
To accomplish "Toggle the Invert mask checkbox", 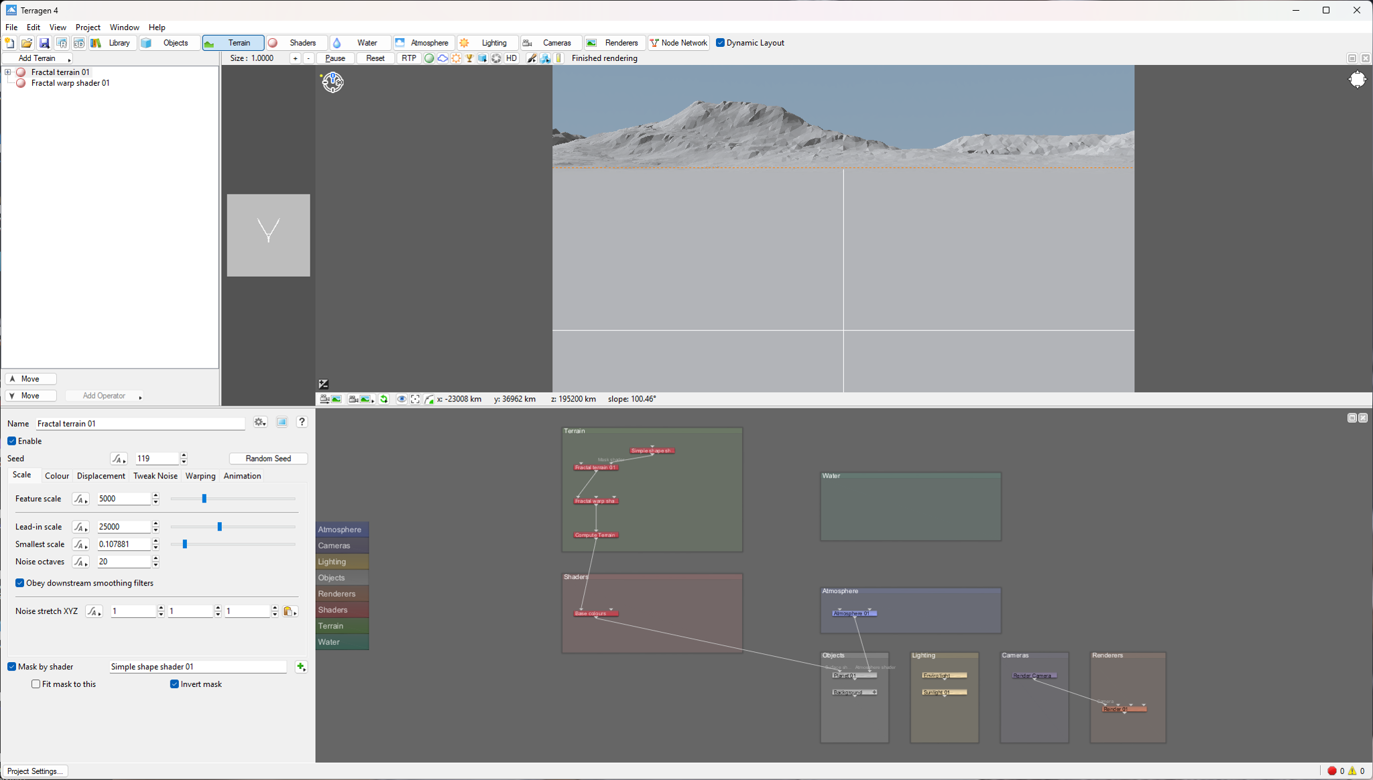I will (174, 684).
